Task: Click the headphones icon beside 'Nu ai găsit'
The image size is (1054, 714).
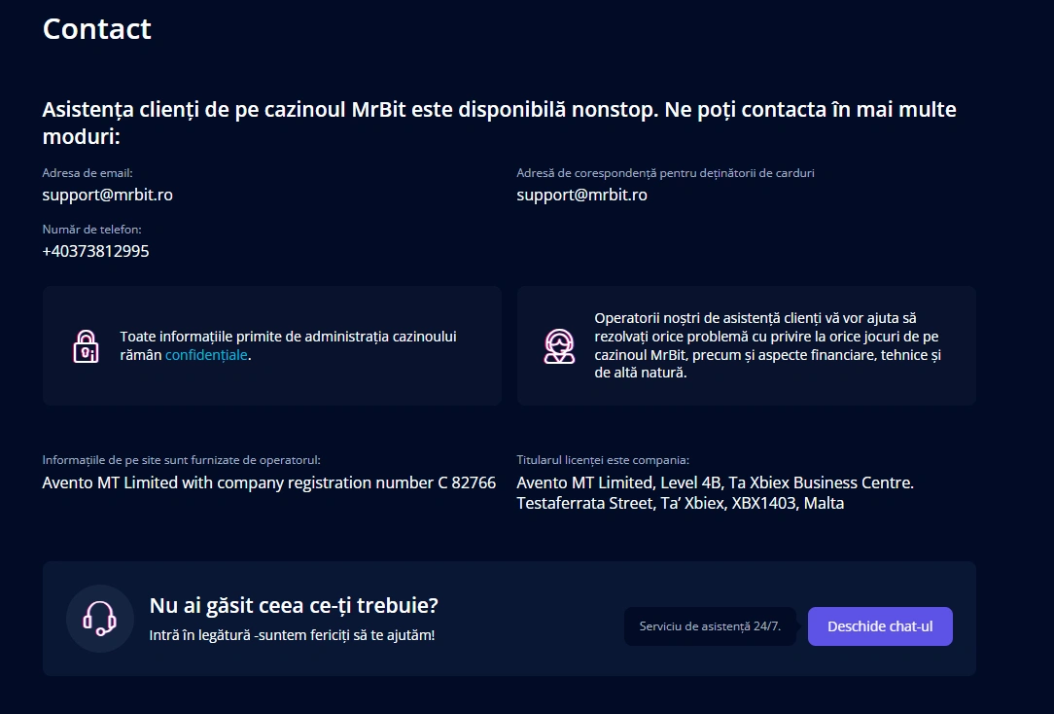Action: click(x=99, y=619)
